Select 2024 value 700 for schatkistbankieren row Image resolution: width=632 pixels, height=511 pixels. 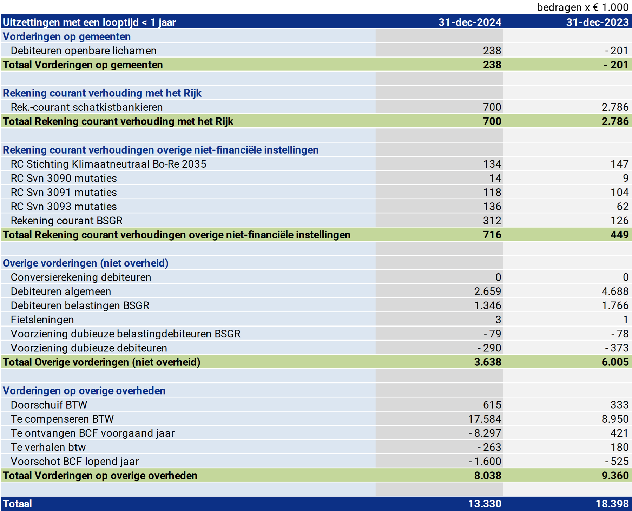pyautogui.click(x=492, y=107)
